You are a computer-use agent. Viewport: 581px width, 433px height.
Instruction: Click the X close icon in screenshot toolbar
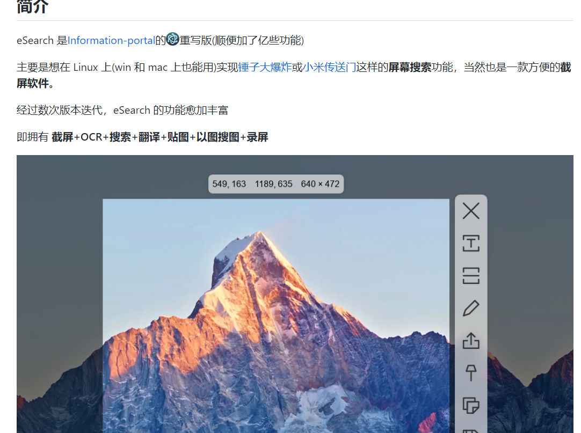pos(471,211)
